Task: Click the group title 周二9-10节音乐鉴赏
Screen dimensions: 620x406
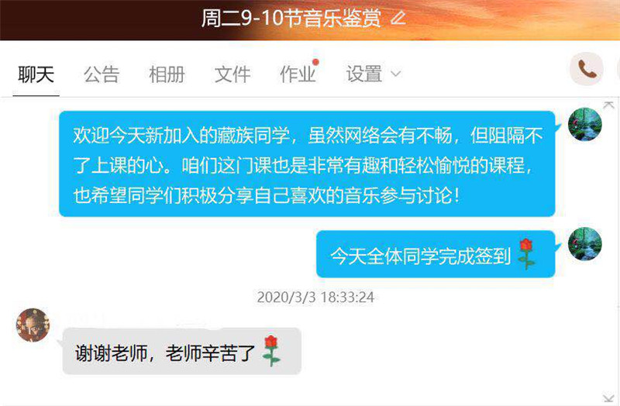Action: pyautogui.click(x=291, y=18)
